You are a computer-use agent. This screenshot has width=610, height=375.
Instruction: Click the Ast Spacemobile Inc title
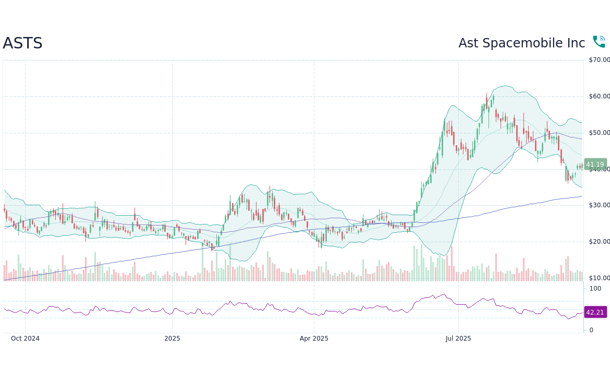click(x=522, y=43)
